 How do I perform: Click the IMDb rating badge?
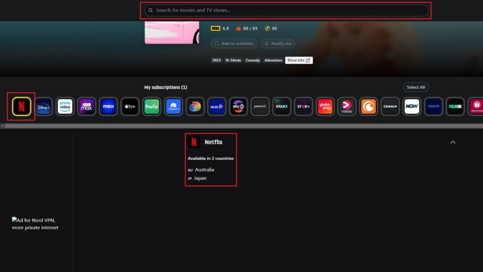(x=215, y=28)
